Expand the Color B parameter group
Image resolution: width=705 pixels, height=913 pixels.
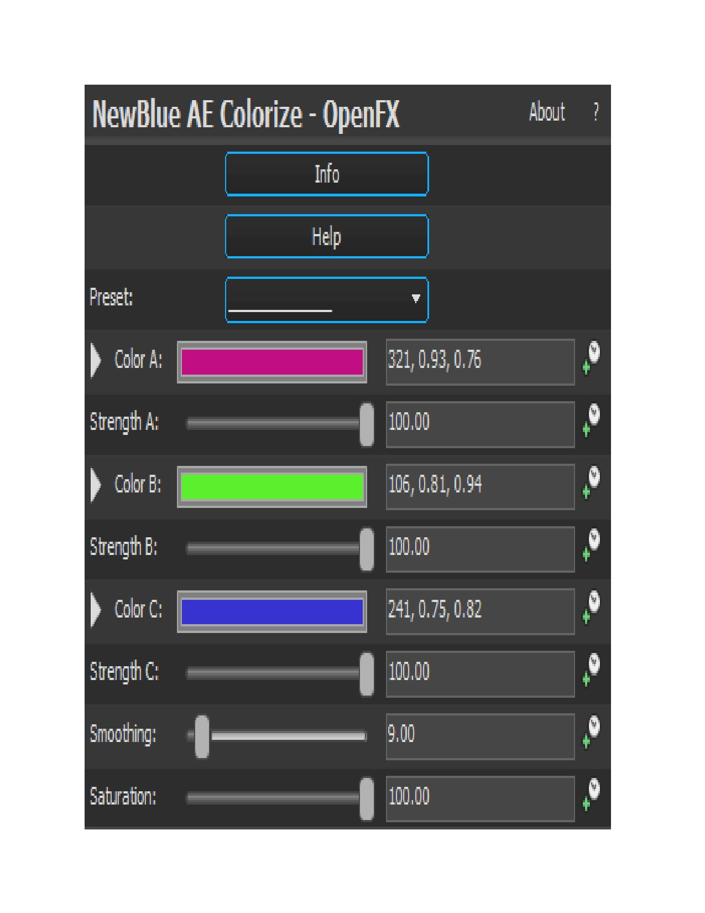click(x=96, y=485)
